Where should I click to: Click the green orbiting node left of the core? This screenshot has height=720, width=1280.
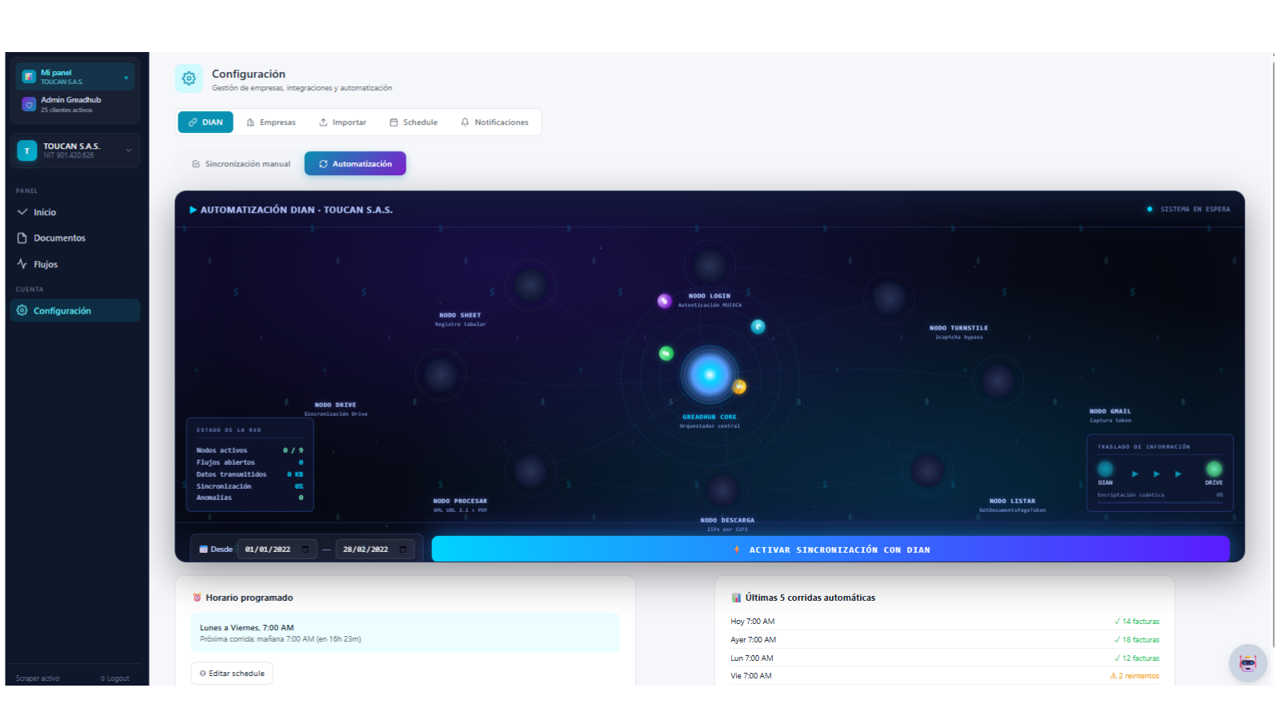click(666, 354)
